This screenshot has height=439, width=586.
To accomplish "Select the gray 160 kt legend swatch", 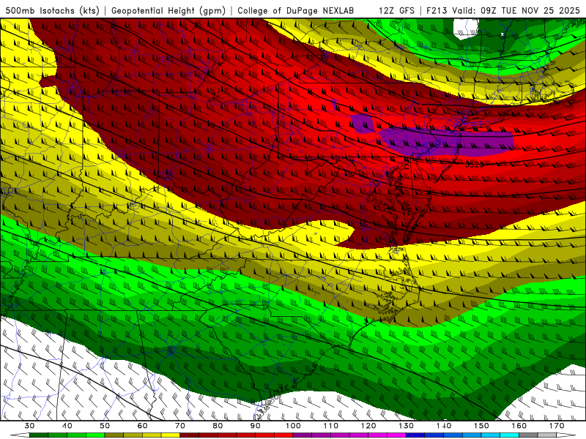I will point(528,435).
